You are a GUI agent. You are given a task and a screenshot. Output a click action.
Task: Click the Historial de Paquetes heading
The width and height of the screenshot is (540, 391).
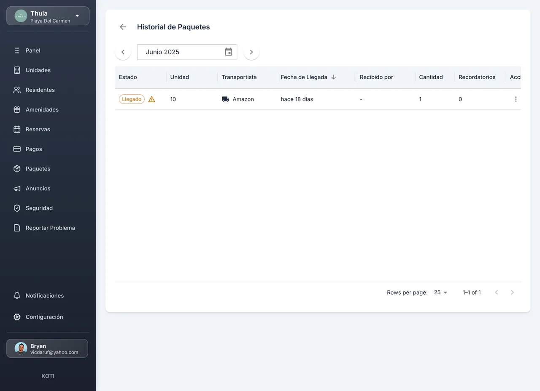coord(173,27)
